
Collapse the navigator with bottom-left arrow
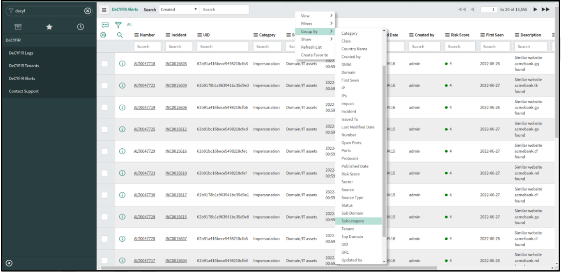(9, 263)
